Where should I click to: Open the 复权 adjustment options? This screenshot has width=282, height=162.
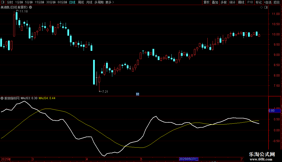point(206,2)
